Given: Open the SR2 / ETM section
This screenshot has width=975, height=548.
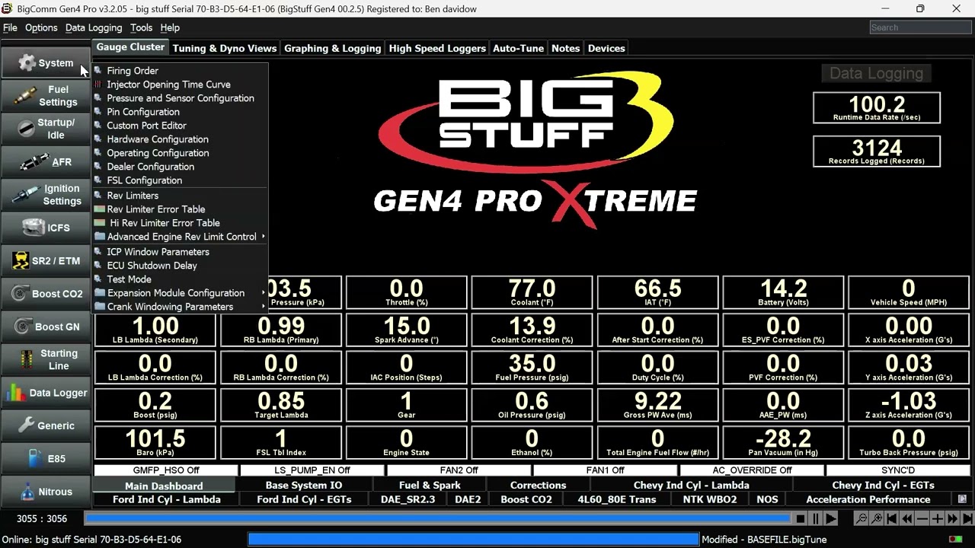Looking at the screenshot, I should [x=46, y=260].
